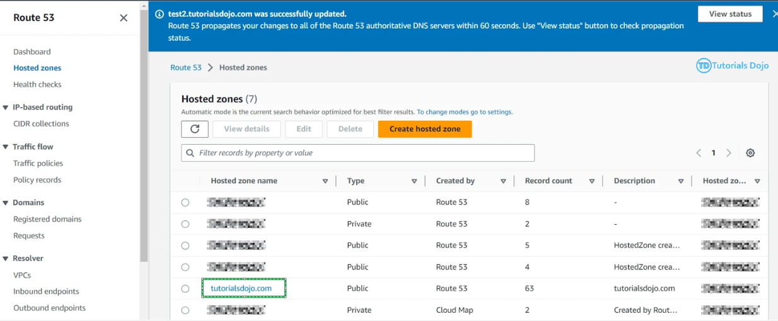
Task: Collapse the Traffic flow section
Action: [6, 147]
